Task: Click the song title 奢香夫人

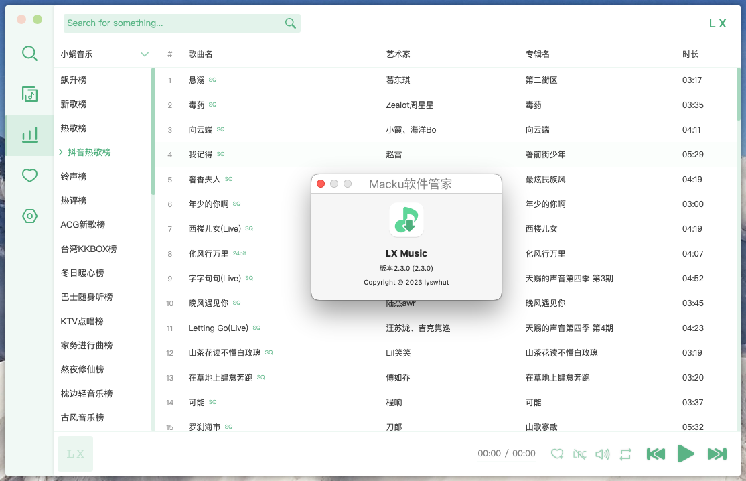Action: 204,180
